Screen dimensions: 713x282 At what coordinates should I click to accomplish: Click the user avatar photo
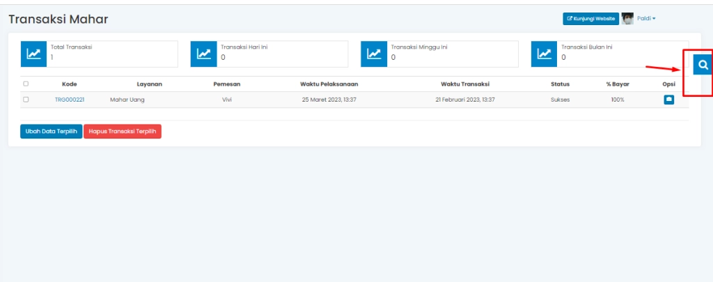[627, 19]
